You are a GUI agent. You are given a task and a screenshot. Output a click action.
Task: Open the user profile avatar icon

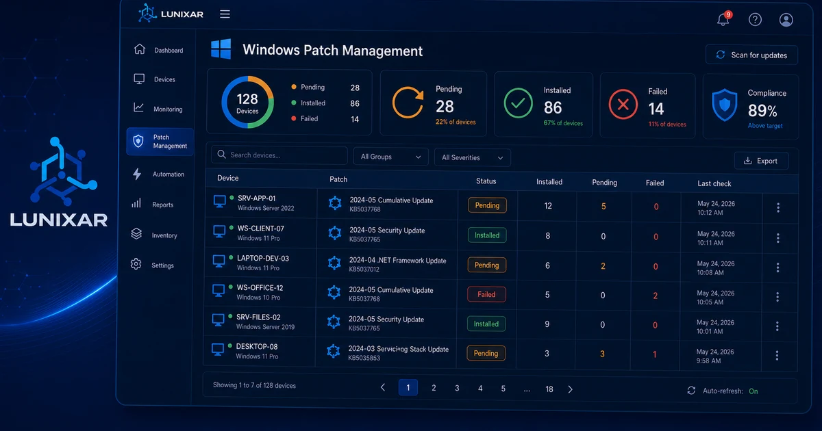(786, 19)
